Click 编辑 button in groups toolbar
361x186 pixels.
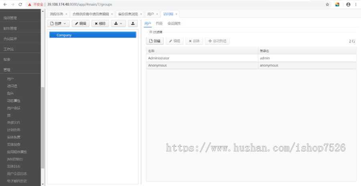point(81,23)
